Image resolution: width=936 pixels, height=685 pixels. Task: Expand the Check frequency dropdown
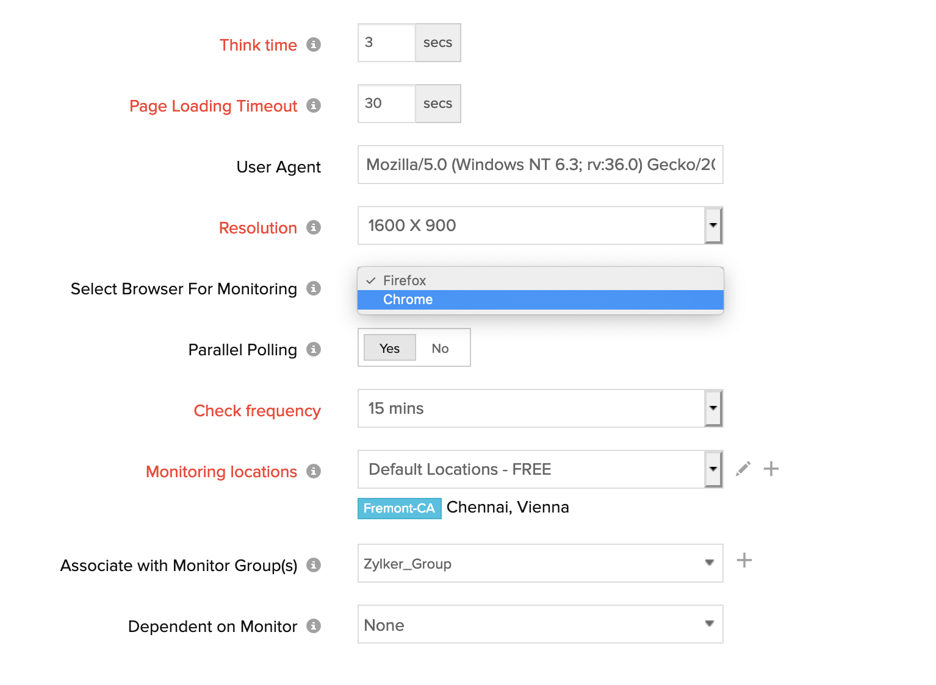tap(713, 408)
